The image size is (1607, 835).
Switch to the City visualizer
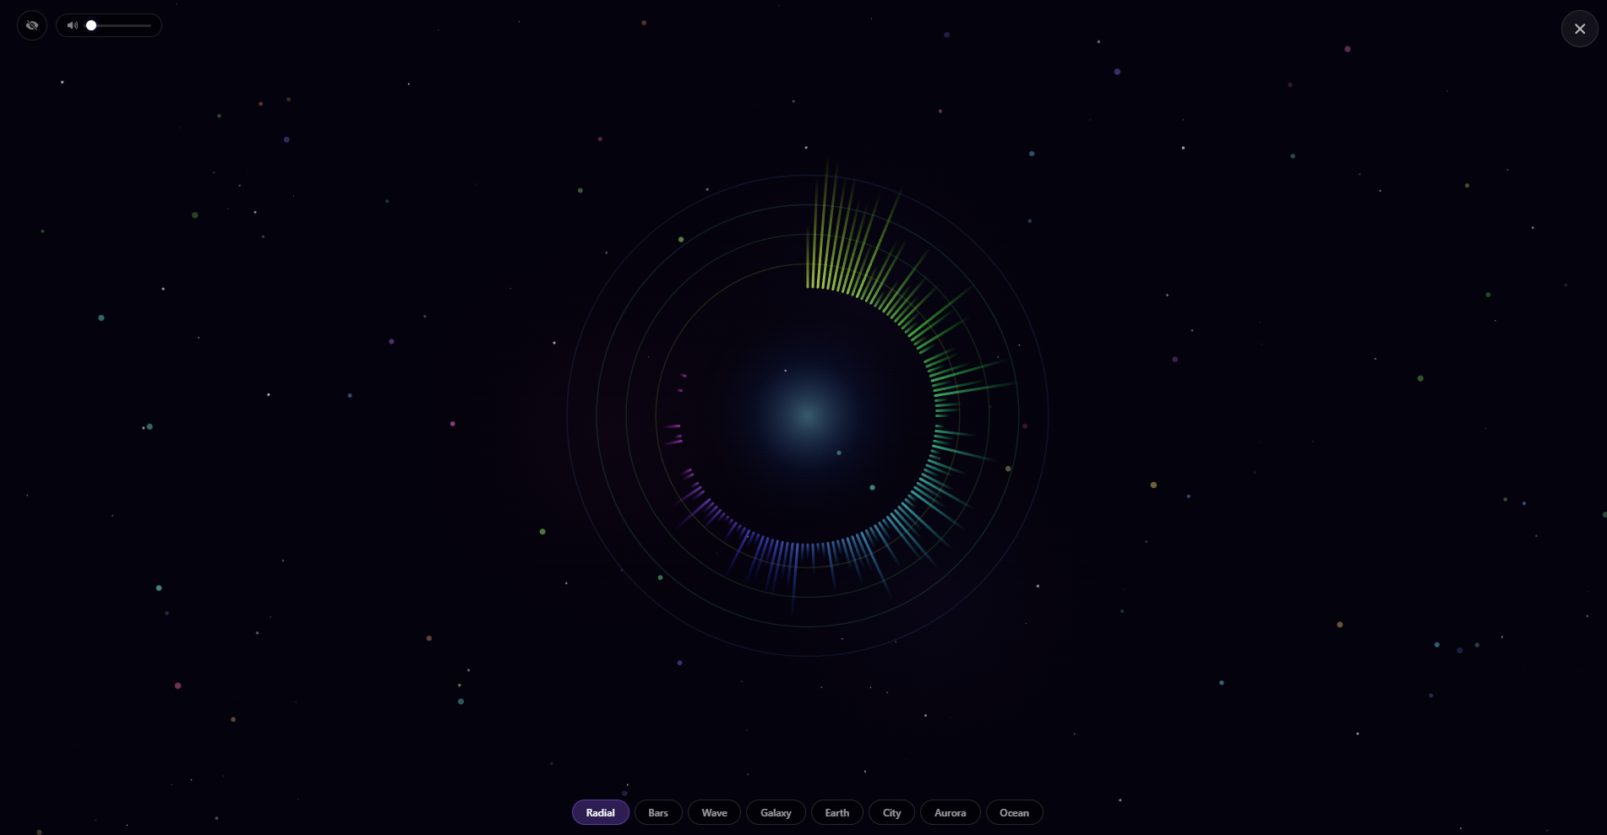[891, 812]
